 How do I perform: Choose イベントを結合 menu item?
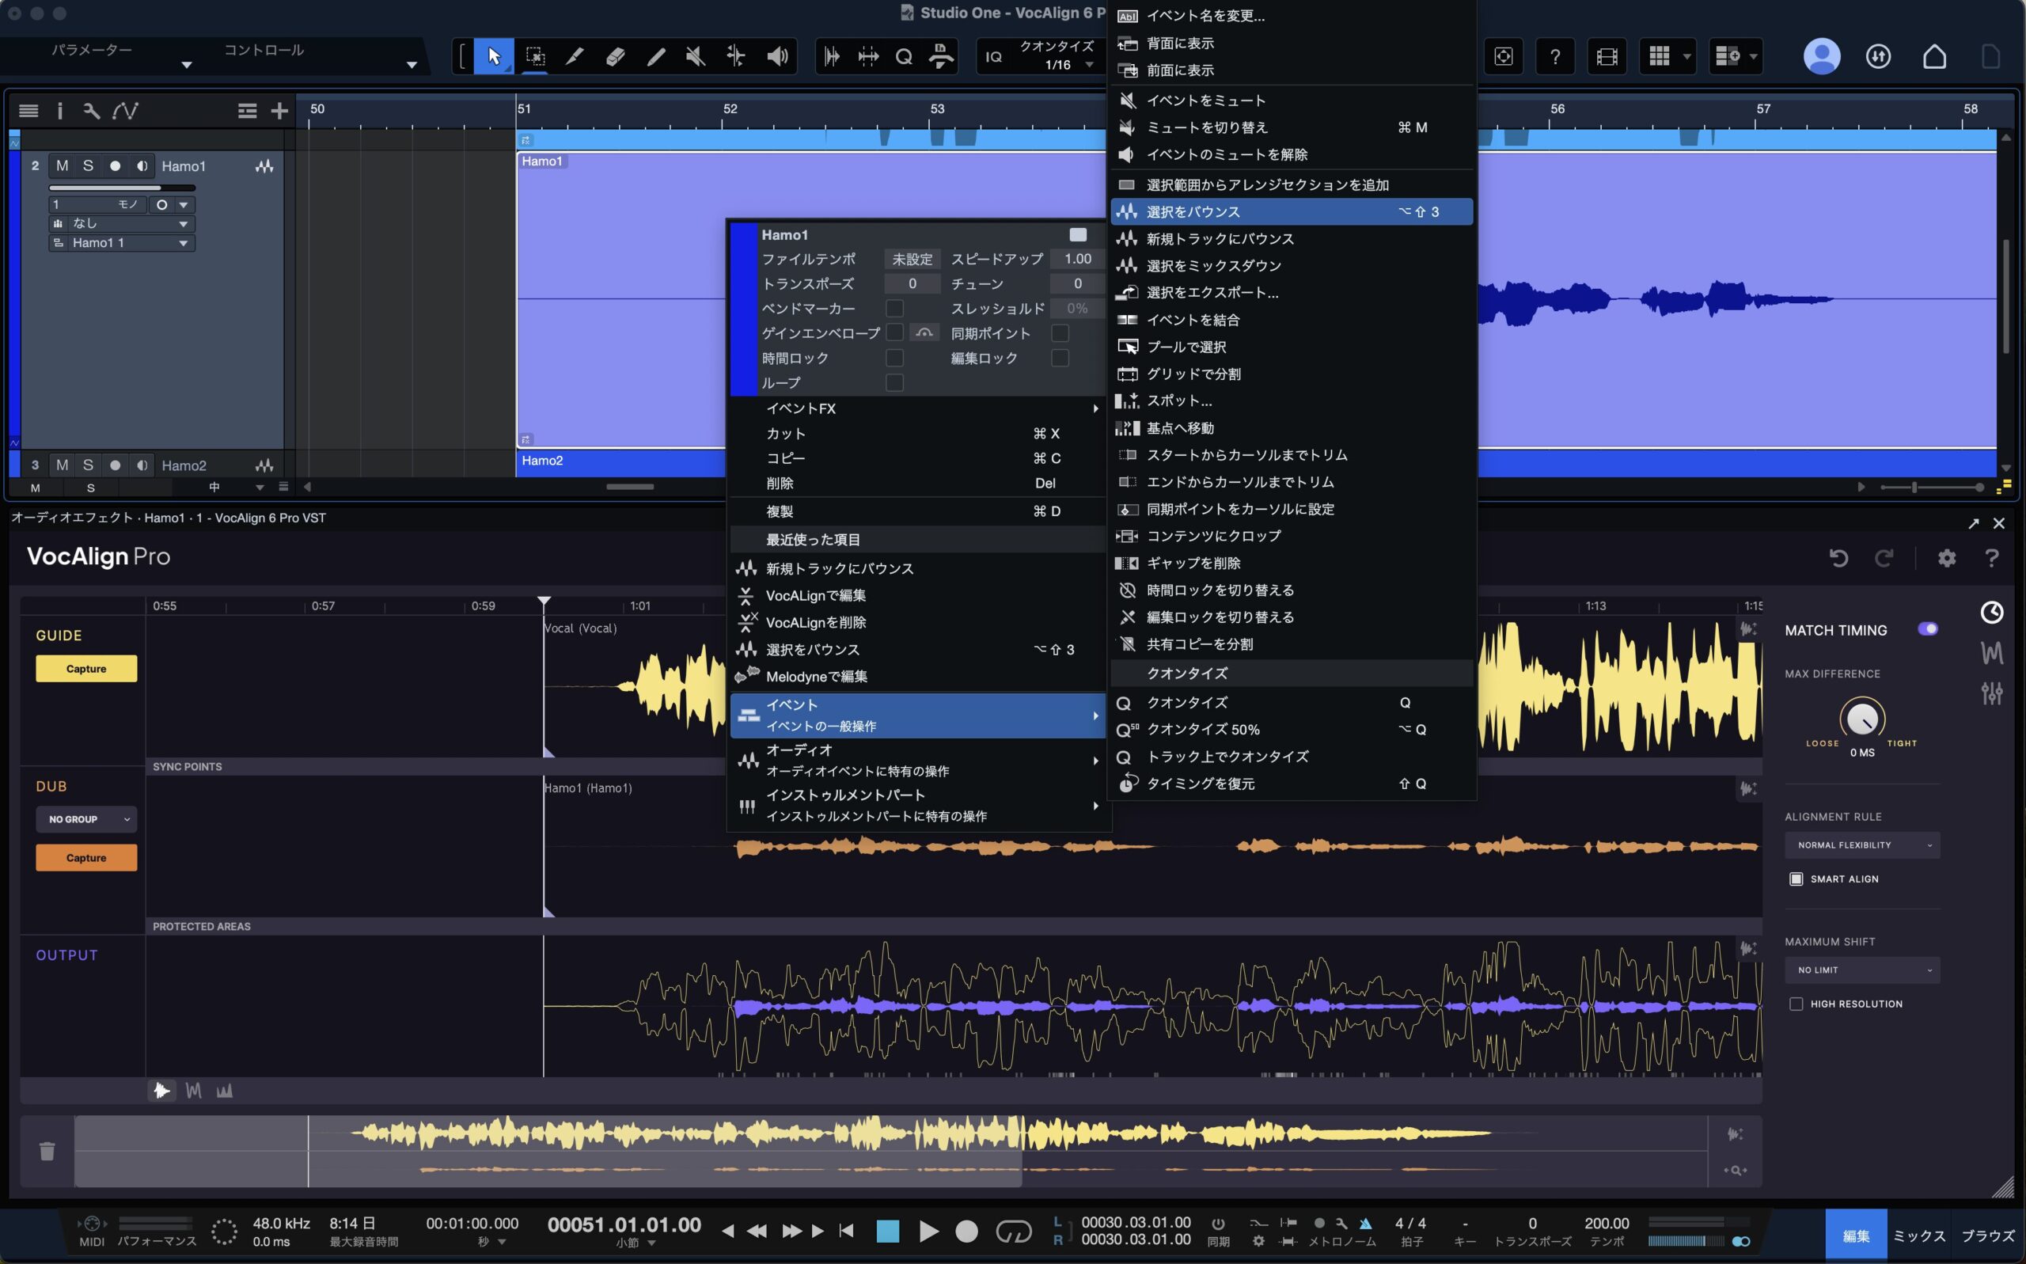click(x=1292, y=321)
